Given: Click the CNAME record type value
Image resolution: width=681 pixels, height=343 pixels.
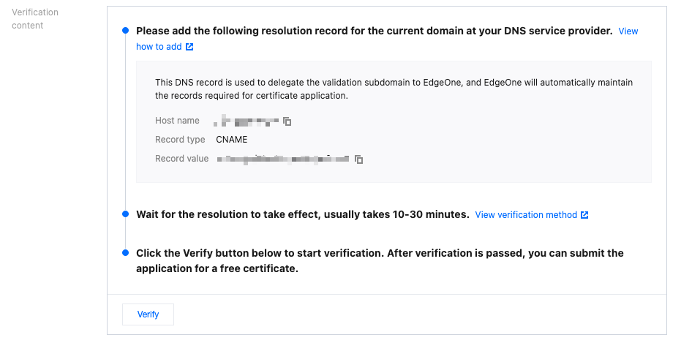Looking at the screenshot, I should [x=232, y=140].
